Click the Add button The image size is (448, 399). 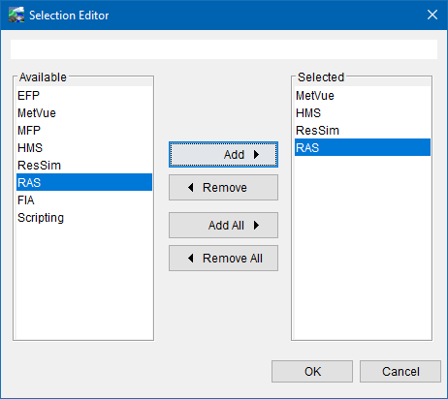pos(223,154)
